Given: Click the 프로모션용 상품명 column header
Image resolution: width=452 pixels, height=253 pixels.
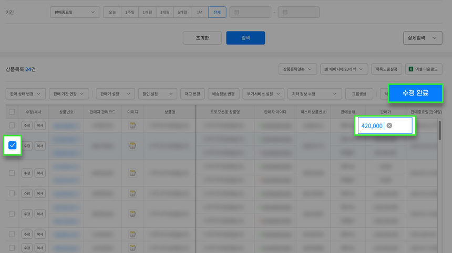Looking at the screenshot, I should pyautogui.click(x=225, y=112).
